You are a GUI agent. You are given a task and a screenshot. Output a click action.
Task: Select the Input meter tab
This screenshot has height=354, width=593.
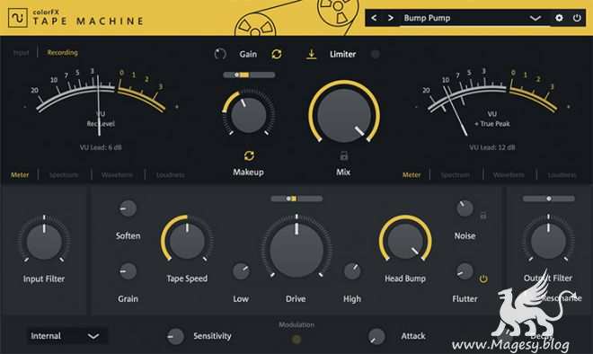coord(21,53)
